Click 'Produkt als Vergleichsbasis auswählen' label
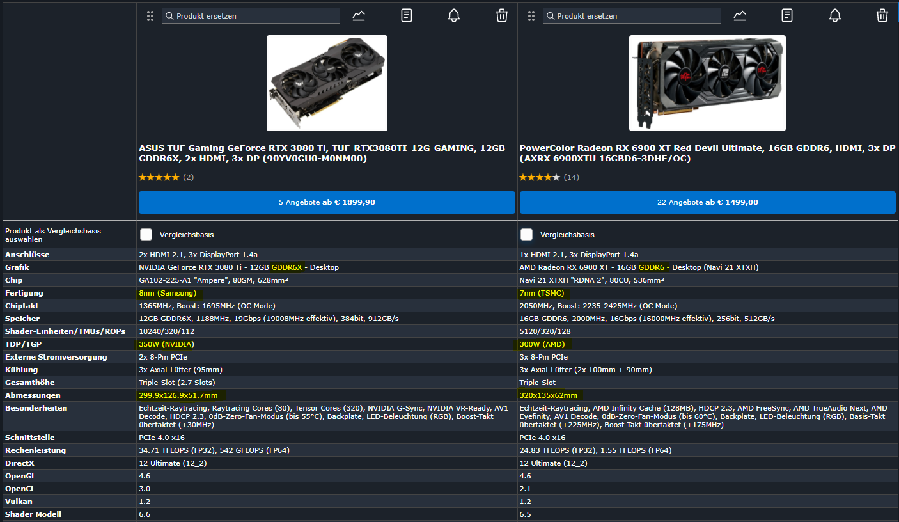The width and height of the screenshot is (899, 522). tap(53, 235)
